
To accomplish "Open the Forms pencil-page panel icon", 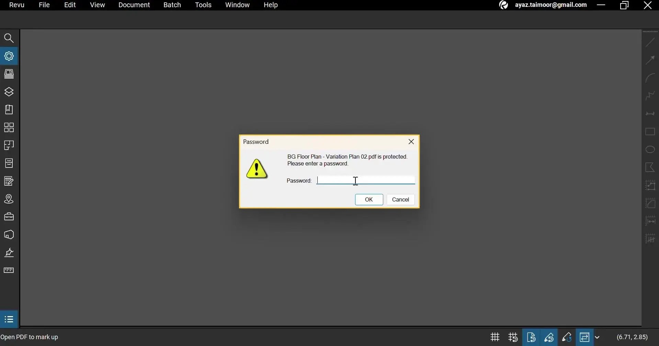I will tap(9, 181).
